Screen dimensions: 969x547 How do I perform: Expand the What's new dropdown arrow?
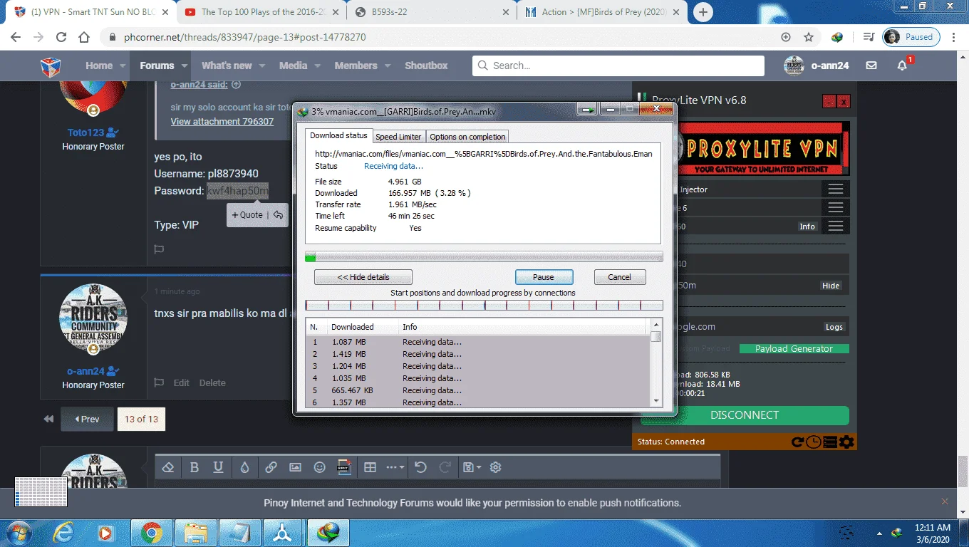pyautogui.click(x=262, y=66)
